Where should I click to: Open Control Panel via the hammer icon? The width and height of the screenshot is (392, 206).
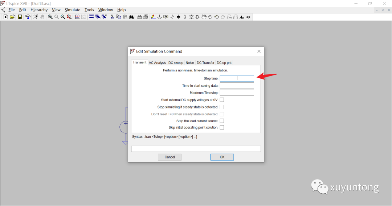click(x=28, y=17)
